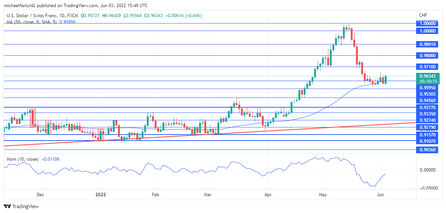Click the current price 0.96343 tag
Image resolution: width=446 pixels, height=213 pixels.
[428, 76]
